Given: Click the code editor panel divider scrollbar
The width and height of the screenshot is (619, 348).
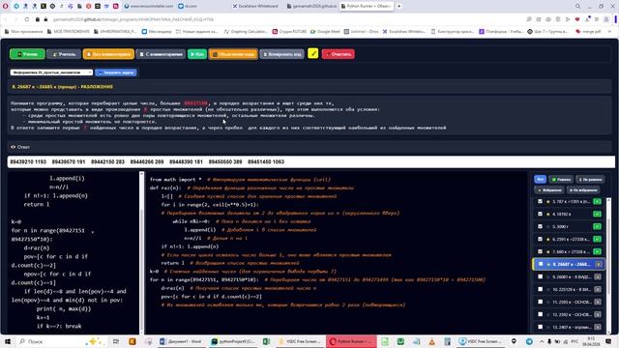Looking at the screenshot, I should (x=142, y=252).
